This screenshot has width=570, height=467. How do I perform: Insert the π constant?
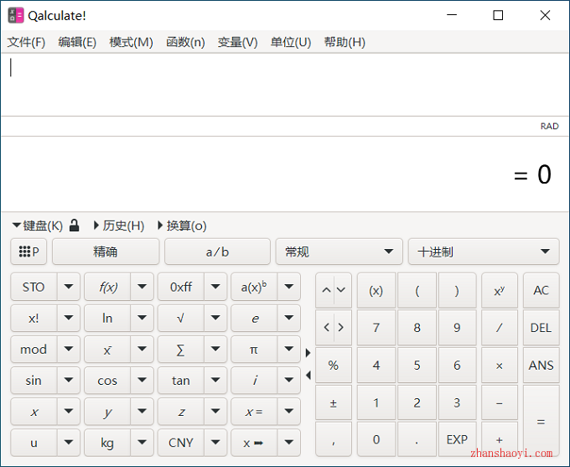tap(254, 350)
